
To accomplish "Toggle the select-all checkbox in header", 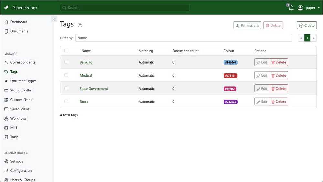I will (66, 50).
